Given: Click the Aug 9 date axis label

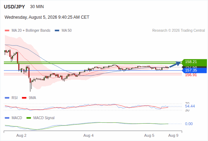Looking at the screenshot, I should [173, 135].
